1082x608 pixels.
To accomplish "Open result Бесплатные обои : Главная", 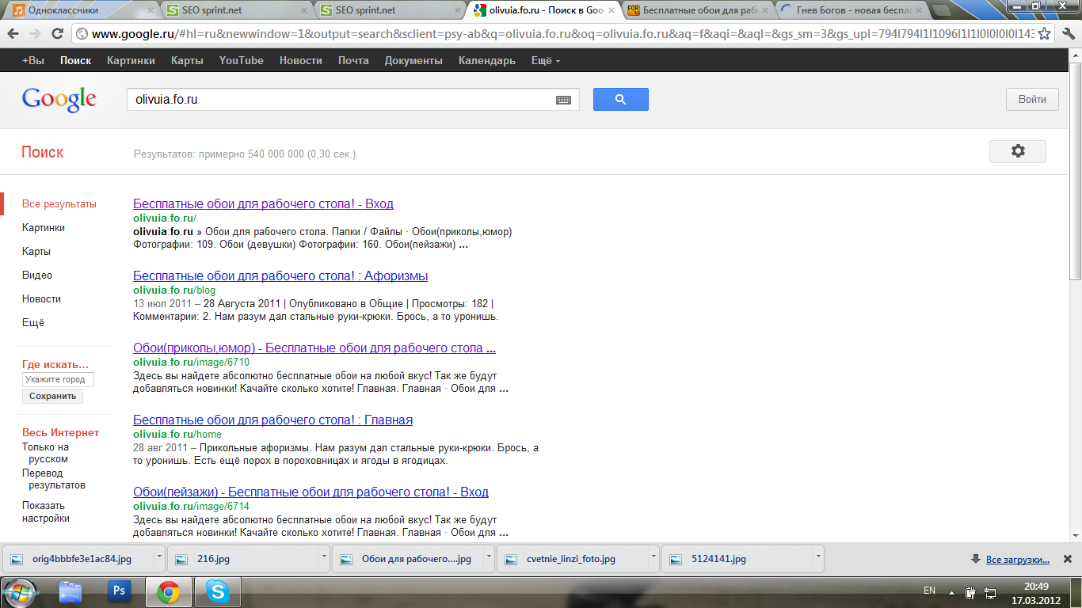I will pyautogui.click(x=272, y=420).
